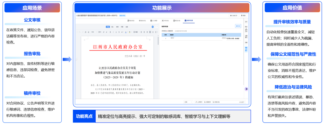Switch to the 公文摘要 tab
This screenshot has width=323, height=124.
(154, 21)
